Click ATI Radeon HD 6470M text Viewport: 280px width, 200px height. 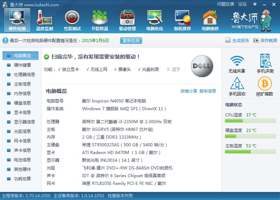pyautogui.click(x=121, y=153)
